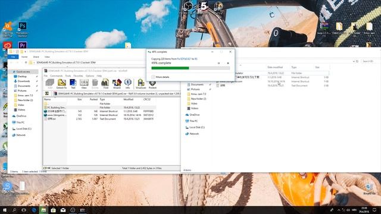Open address history dropdown in right Explorer

(354, 61)
